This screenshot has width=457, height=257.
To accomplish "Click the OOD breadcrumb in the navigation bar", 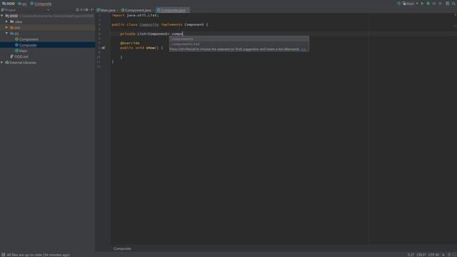I will [x=9, y=4].
